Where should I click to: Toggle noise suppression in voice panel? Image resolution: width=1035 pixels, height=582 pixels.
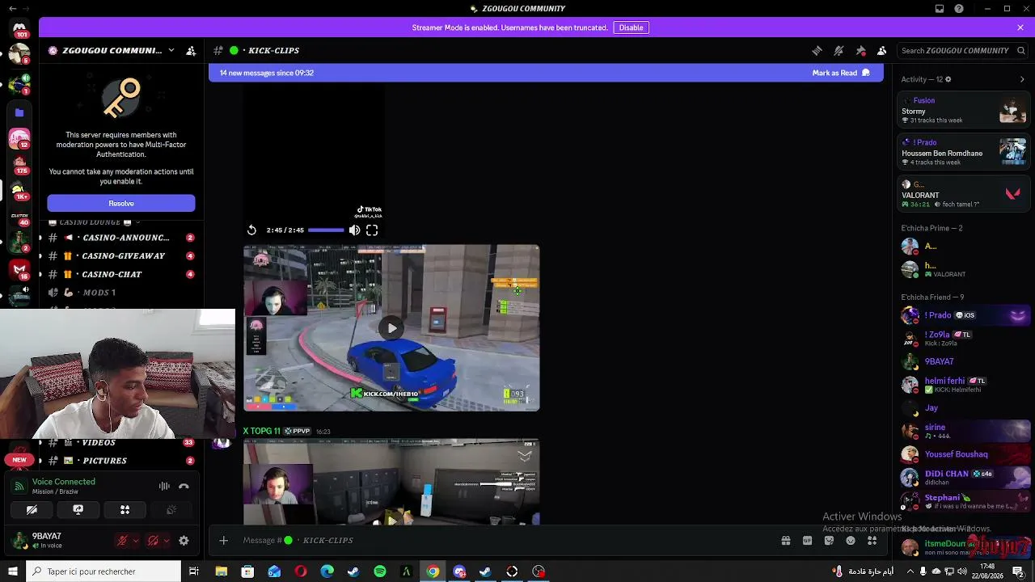[x=164, y=486]
